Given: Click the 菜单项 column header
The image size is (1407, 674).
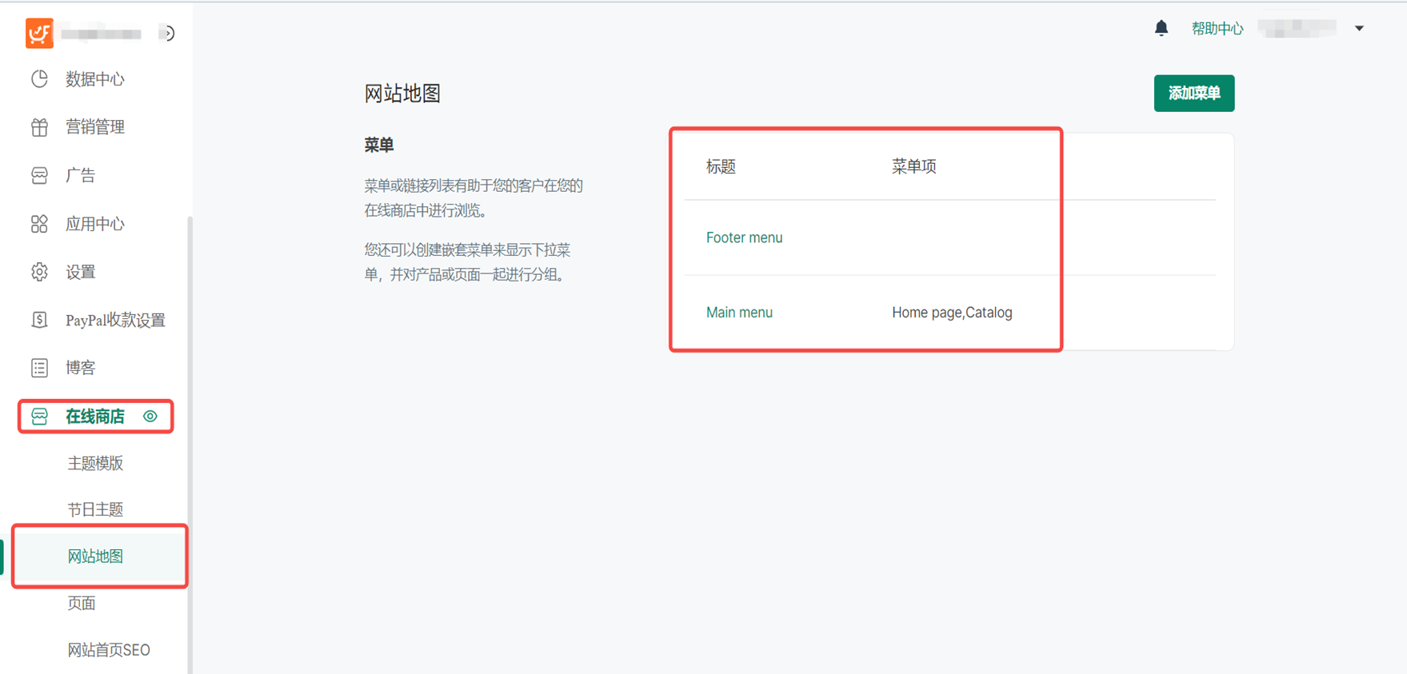Looking at the screenshot, I should tap(914, 166).
